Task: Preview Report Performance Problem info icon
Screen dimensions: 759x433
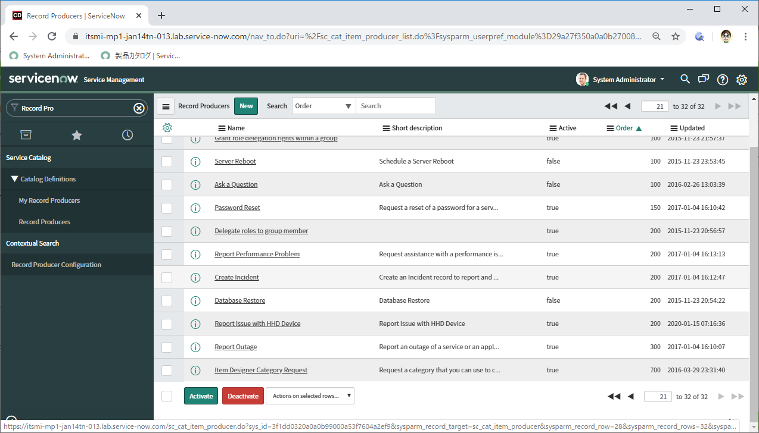Action: (195, 254)
